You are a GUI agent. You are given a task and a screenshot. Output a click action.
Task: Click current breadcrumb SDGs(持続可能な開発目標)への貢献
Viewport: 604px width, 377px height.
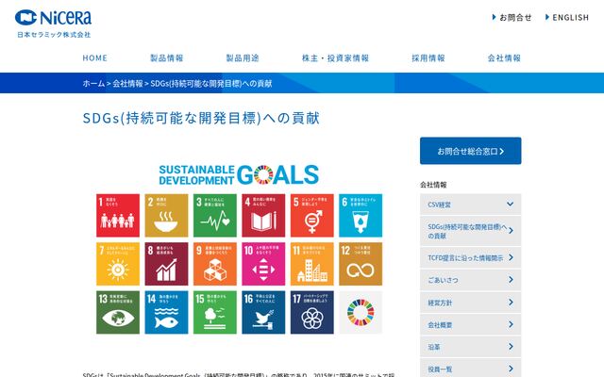click(211, 84)
